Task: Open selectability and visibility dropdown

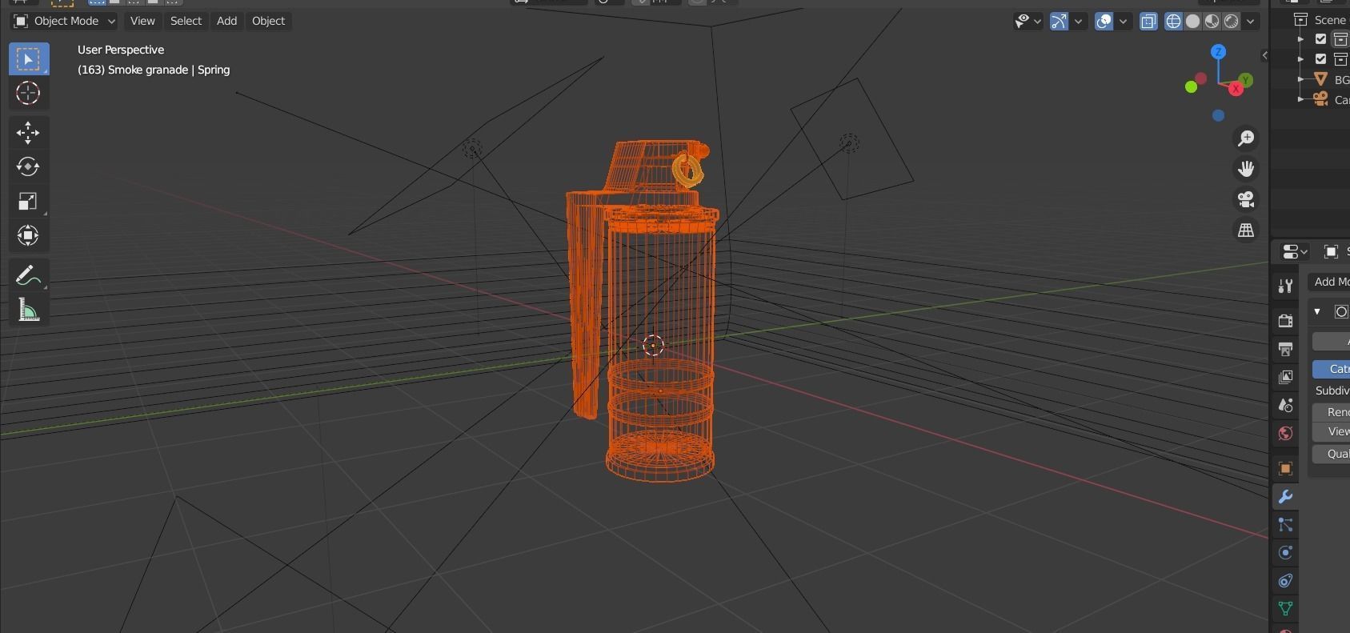Action: 1028,22
